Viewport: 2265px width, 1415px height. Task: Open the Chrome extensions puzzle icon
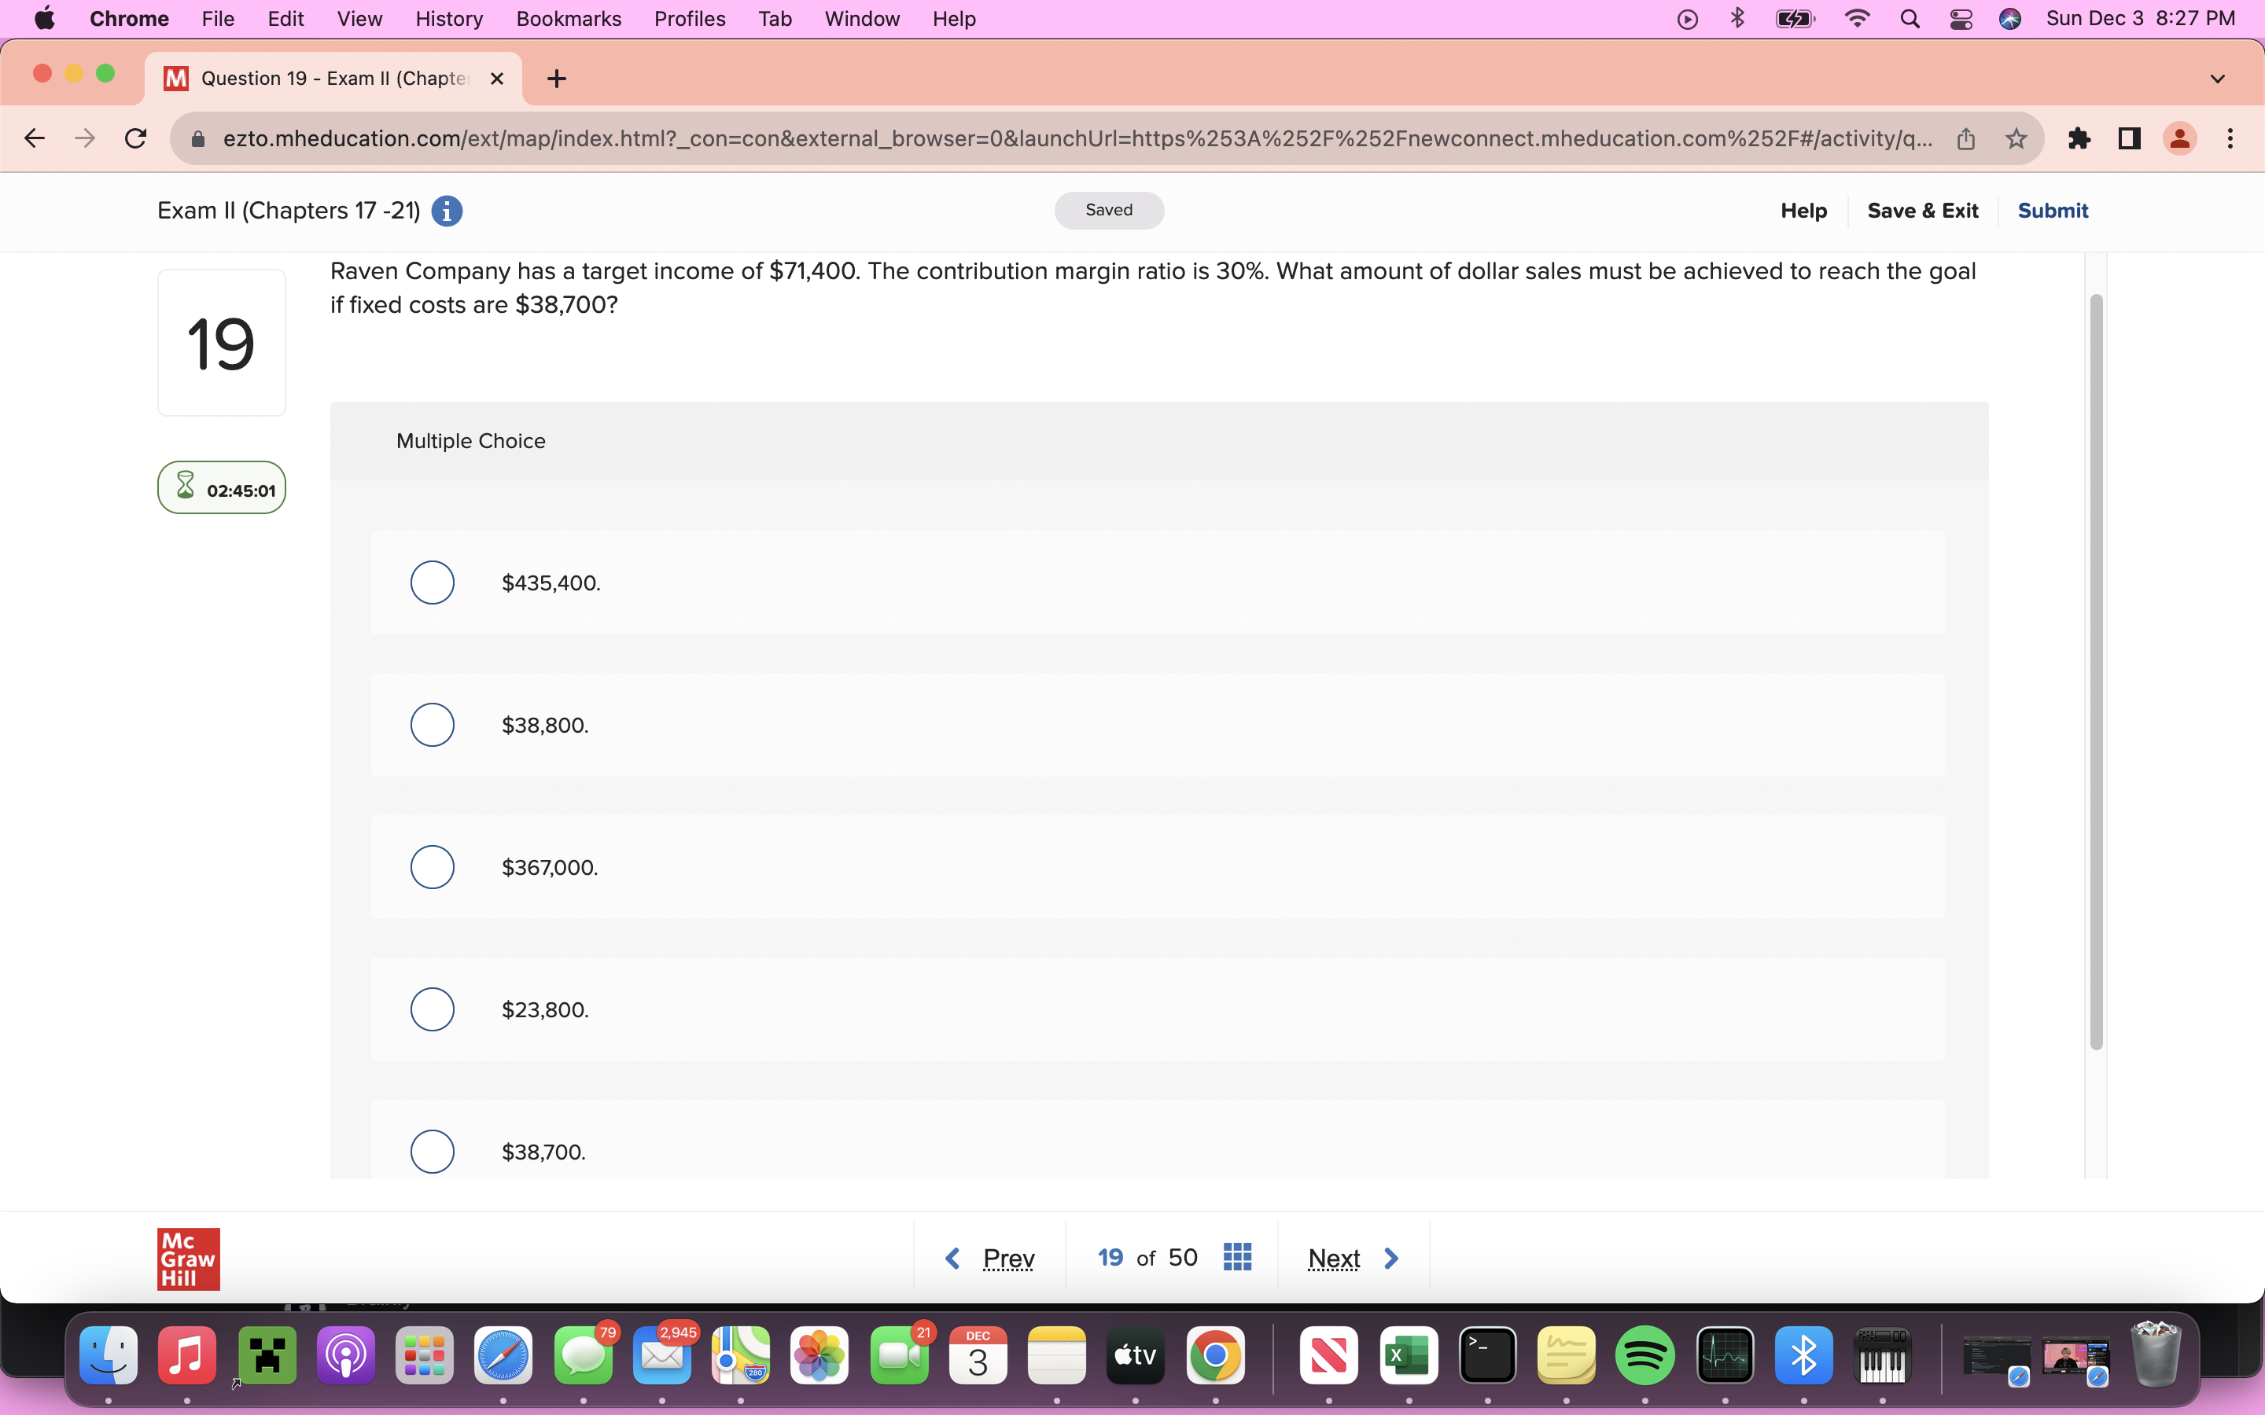[2078, 138]
